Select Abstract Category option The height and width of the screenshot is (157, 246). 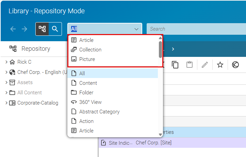click(x=113, y=112)
